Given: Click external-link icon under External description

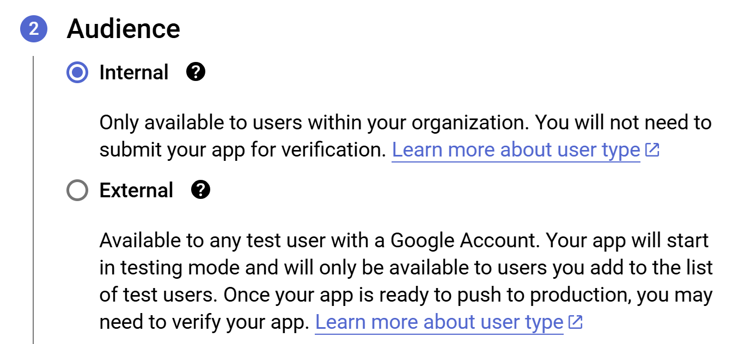Looking at the screenshot, I should (x=575, y=322).
